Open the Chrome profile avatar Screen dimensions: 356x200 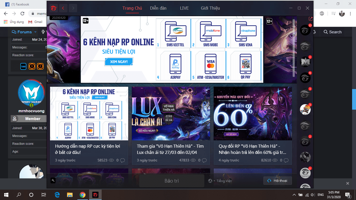tap(342, 14)
